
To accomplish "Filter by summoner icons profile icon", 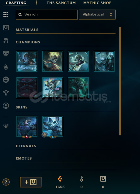I will tap(6, 106).
